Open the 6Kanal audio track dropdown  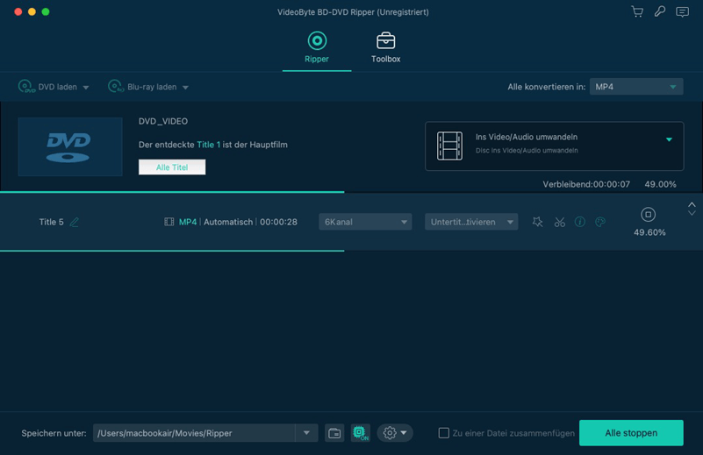(x=365, y=222)
